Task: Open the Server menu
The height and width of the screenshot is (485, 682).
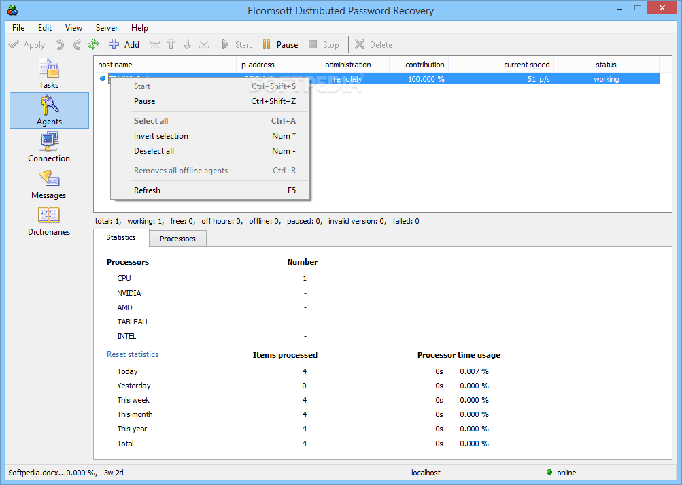Action: pos(107,27)
